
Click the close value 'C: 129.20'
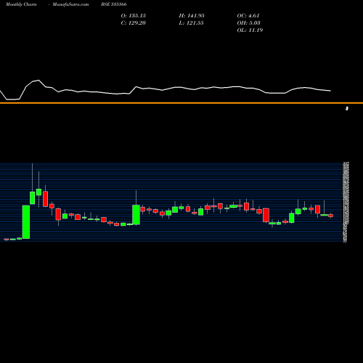click(134, 23)
